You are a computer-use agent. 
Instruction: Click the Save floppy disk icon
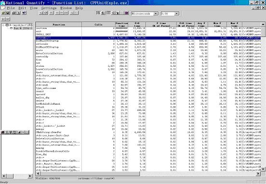8,13
